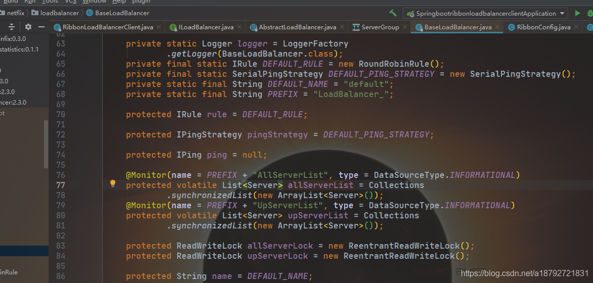Switch to the ILoadBalancer.java tab
593x283 pixels.
pyautogui.click(x=206, y=27)
